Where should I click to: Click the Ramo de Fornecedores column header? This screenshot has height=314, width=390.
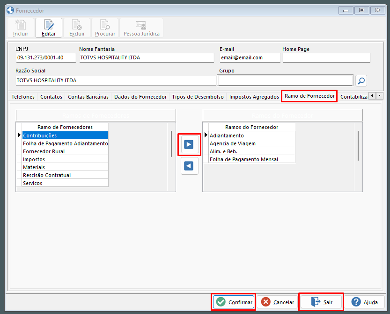coord(65,127)
